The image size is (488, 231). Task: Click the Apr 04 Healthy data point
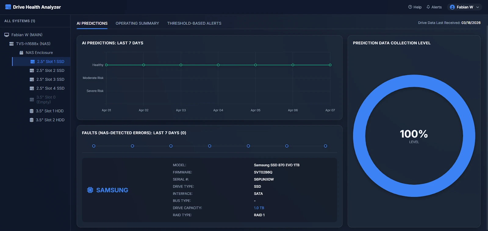pyautogui.click(x=218, y=65)
